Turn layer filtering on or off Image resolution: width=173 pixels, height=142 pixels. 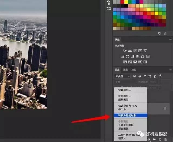(x=160, y=76)
